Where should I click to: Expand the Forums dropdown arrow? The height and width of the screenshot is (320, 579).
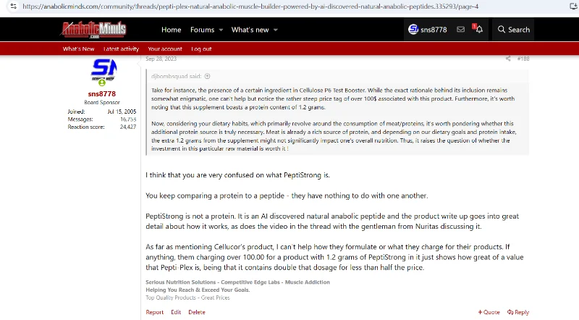(x=221, y=30)
